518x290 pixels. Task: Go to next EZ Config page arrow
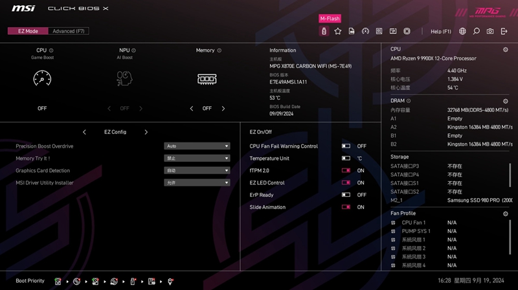[x=146, y=132]
